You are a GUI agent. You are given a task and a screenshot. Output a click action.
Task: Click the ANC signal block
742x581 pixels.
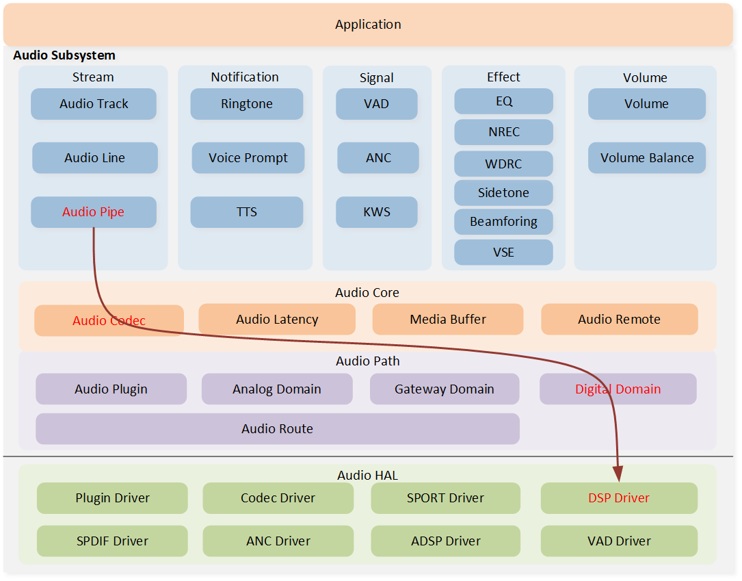[378, 157]
